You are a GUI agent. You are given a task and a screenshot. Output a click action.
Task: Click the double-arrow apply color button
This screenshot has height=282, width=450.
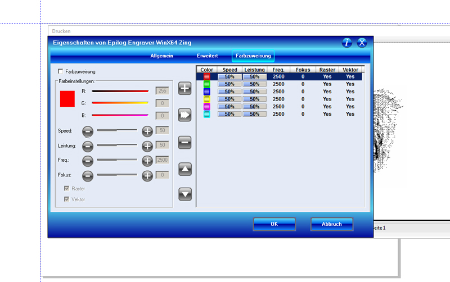click(185, 115)
